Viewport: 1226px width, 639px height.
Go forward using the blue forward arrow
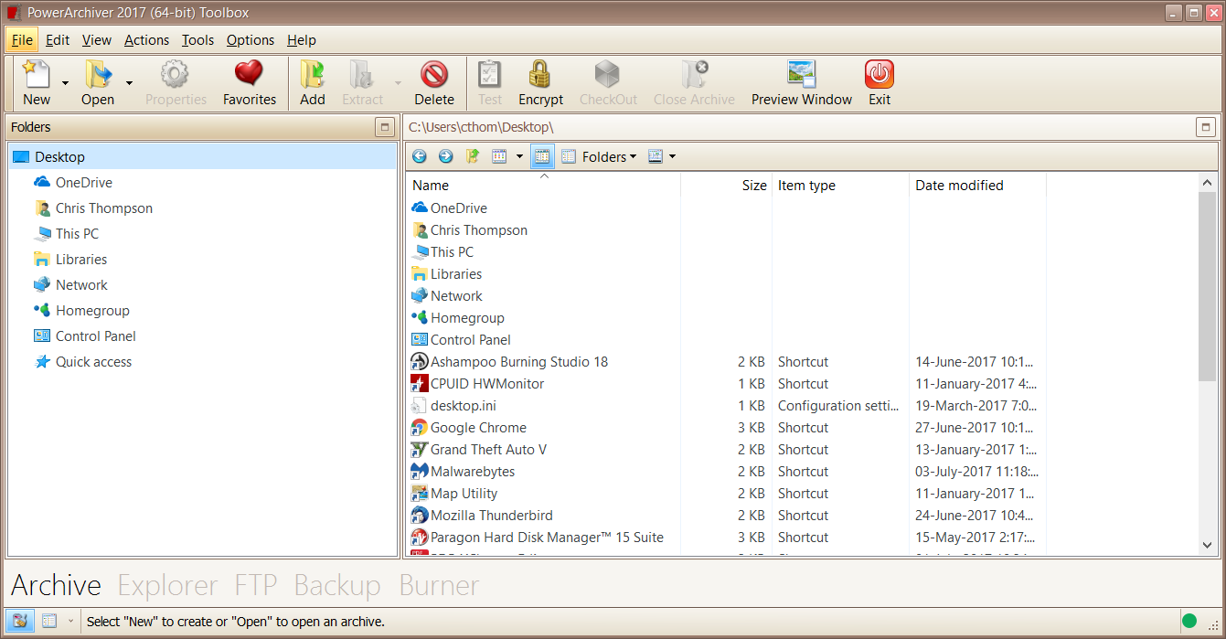pyautogui.click(x=445, y=156)
